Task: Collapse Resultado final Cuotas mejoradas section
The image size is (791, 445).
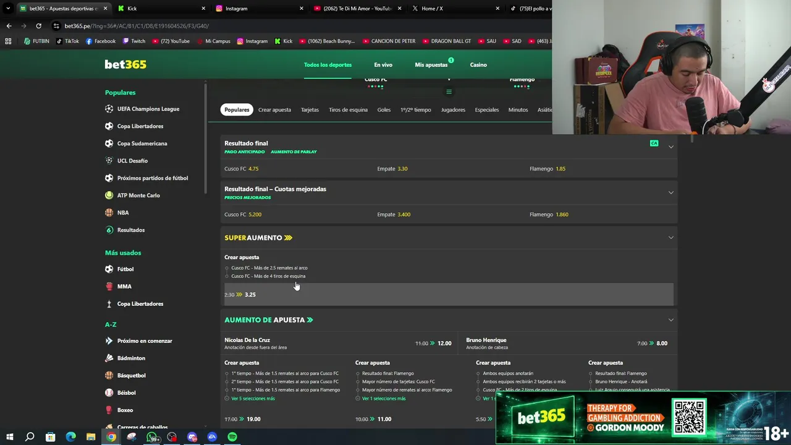Action: 670,192
